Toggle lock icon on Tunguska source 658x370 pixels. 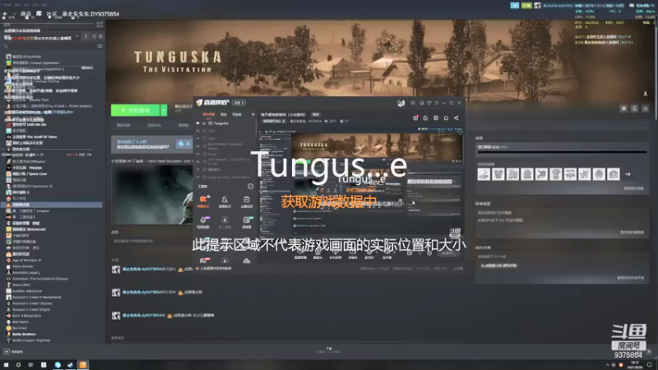[204, 123]
